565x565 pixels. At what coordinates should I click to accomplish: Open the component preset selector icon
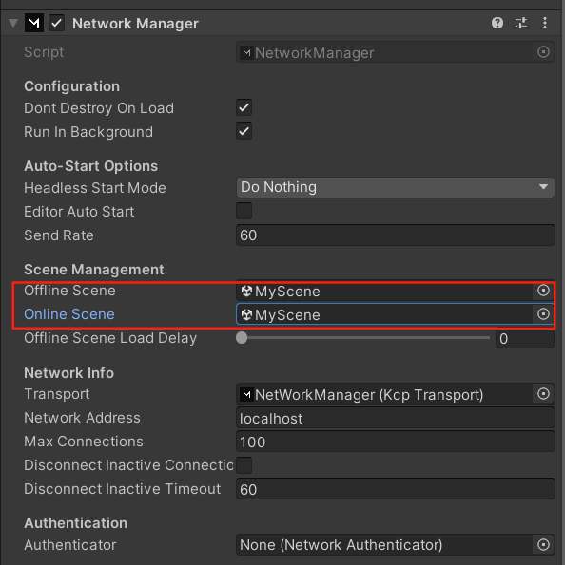(x=521, y=24)
